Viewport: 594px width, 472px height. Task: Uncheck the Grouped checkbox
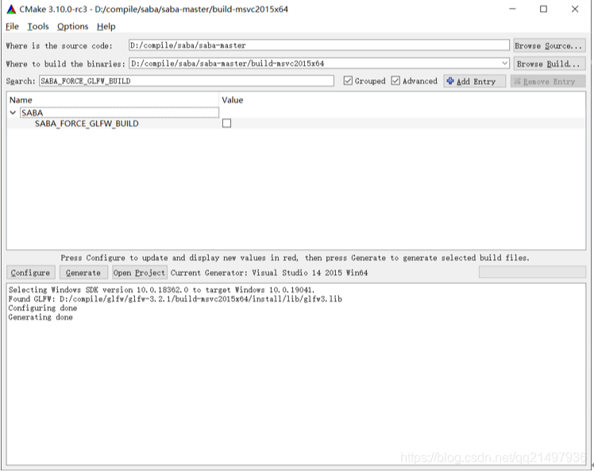[x=348, y=81]
